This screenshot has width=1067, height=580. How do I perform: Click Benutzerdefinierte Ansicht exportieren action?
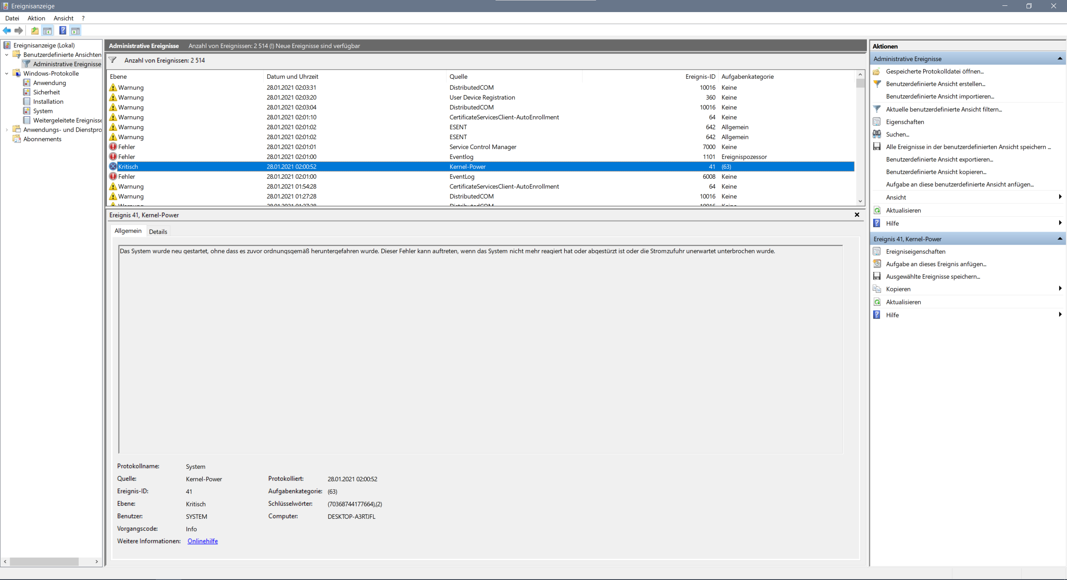point(939,159)
